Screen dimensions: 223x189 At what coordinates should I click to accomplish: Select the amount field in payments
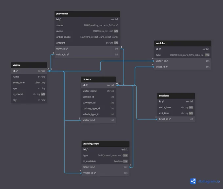click(87, 43)
